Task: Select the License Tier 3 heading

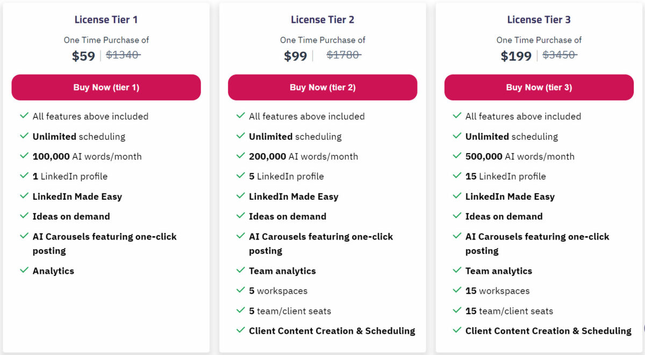Action: tap(539, 19)
